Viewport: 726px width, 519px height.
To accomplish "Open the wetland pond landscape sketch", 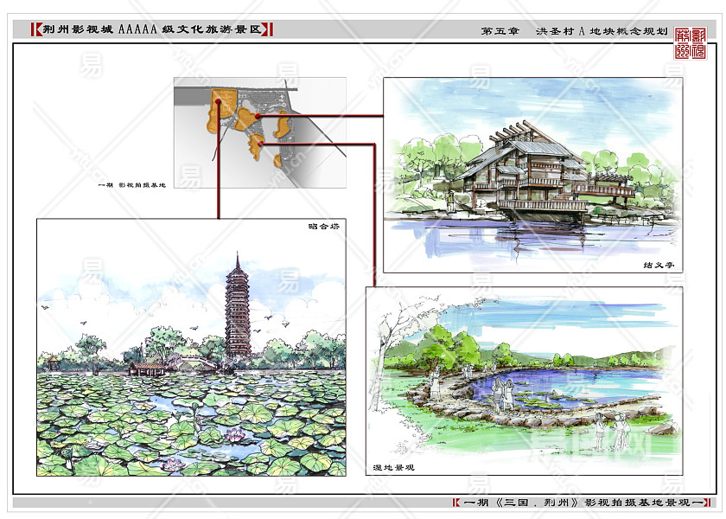I will click(524, 381).
